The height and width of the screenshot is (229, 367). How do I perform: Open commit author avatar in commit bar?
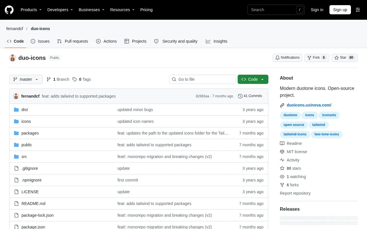(16, 96)
